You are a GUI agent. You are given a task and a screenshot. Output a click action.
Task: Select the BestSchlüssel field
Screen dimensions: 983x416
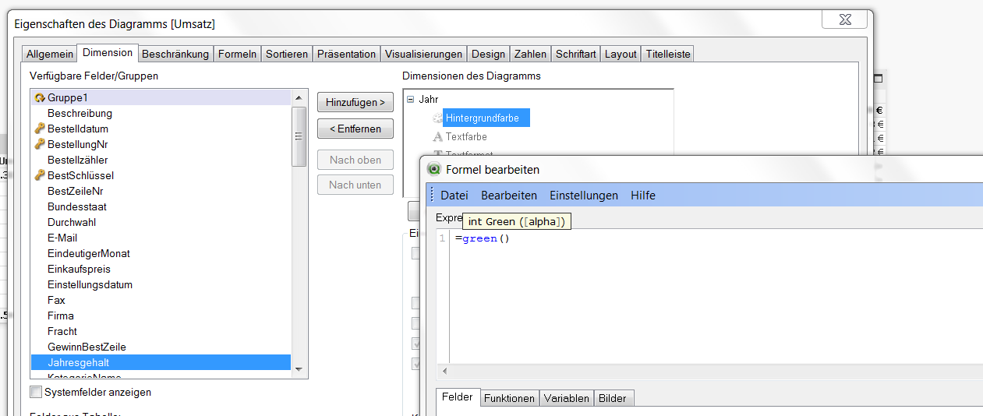[x=161, y=175]
